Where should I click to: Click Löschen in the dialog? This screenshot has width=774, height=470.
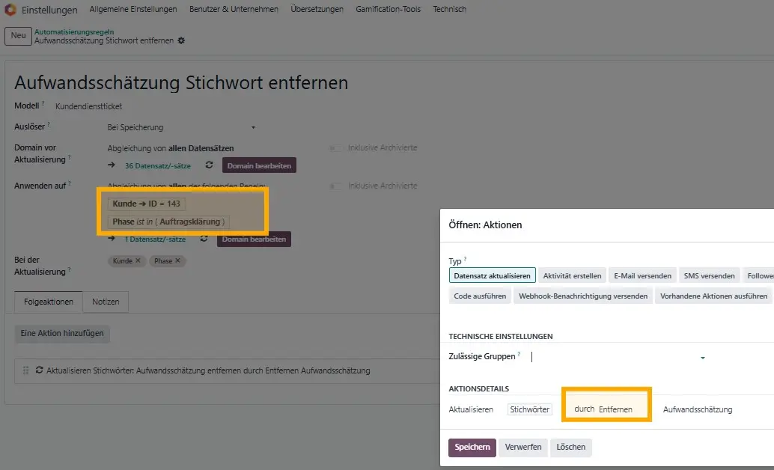click(x=570, y=448)
